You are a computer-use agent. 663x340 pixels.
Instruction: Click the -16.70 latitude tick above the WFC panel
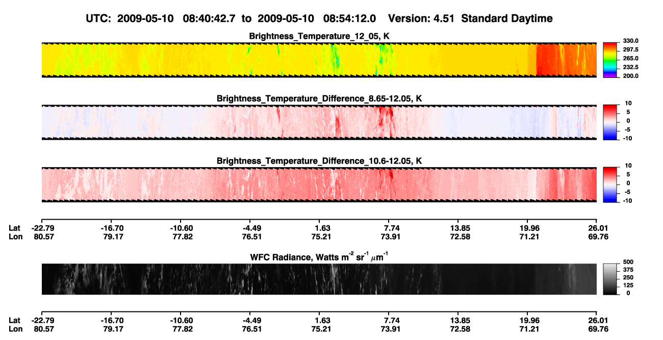click(x=112, y=228)
